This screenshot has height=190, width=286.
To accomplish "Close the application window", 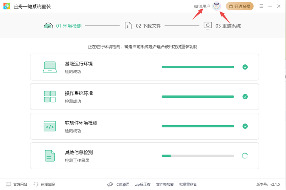I will click(x=279, y=6).
